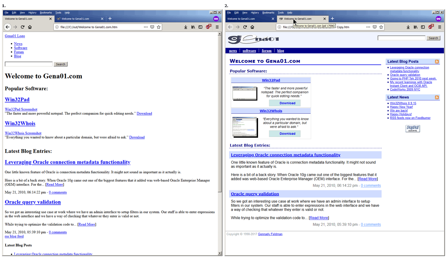Image resolution: width=447 pixels, height=258 pixels.
Task: Save to Pocket in right window address bar
Action: coord(375,27)
